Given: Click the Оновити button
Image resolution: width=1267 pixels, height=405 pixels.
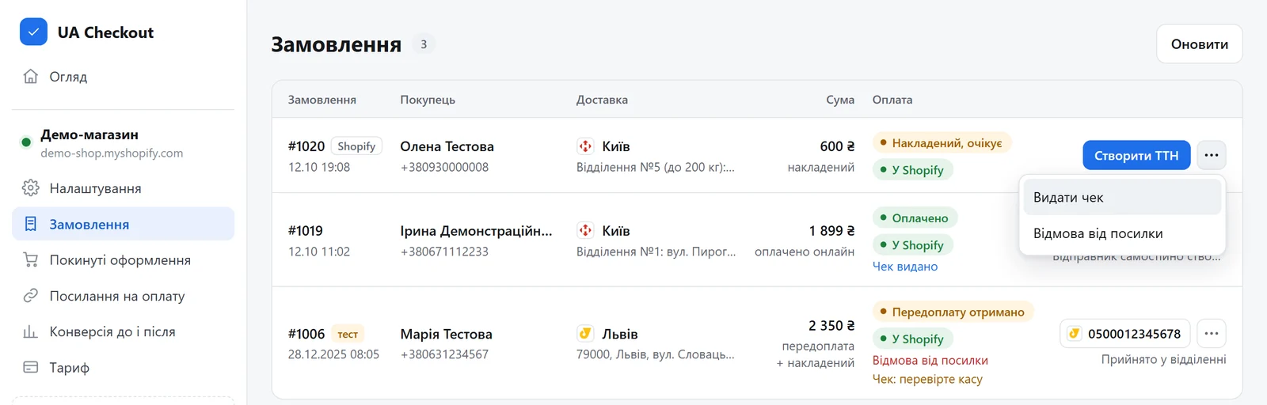Looking at the screenshot, I should point(1200,44).
